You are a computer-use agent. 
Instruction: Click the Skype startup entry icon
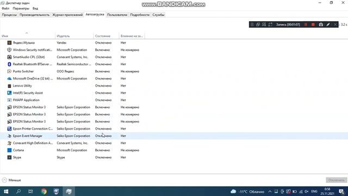pyautogui.click(x=9, y=157)
